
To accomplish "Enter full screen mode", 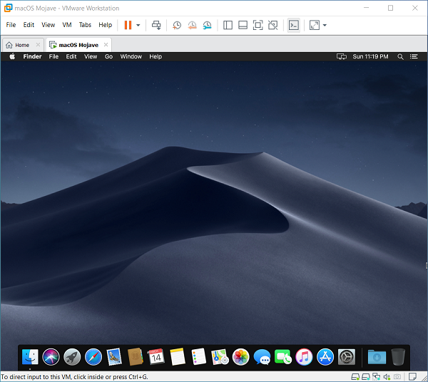I will 258,25.
